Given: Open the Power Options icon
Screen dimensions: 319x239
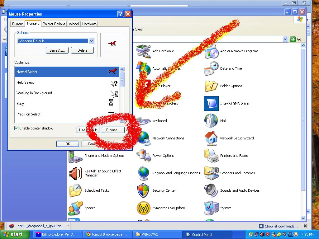Looking at the screenshot, I should point(143,156).
